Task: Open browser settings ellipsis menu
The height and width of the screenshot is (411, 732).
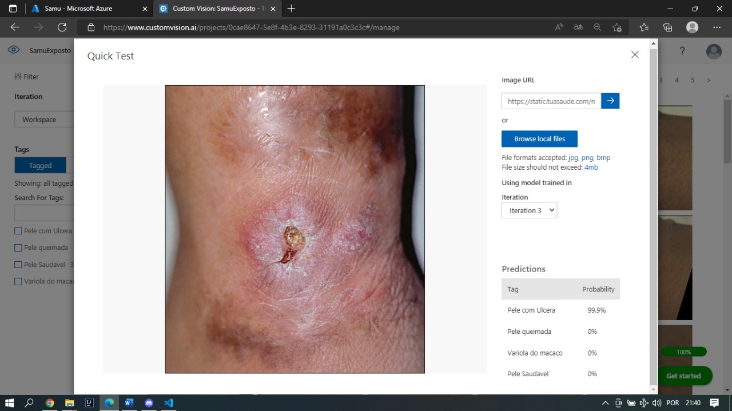Action: [x=717, y=27]
